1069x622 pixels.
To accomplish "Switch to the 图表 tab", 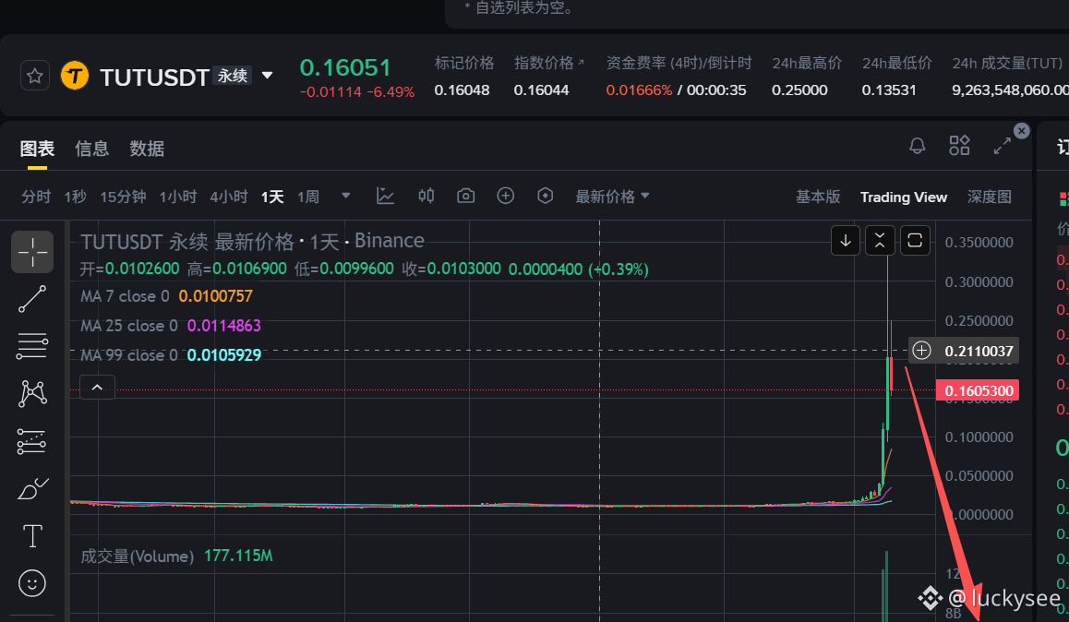I will [x=38, y=149].
